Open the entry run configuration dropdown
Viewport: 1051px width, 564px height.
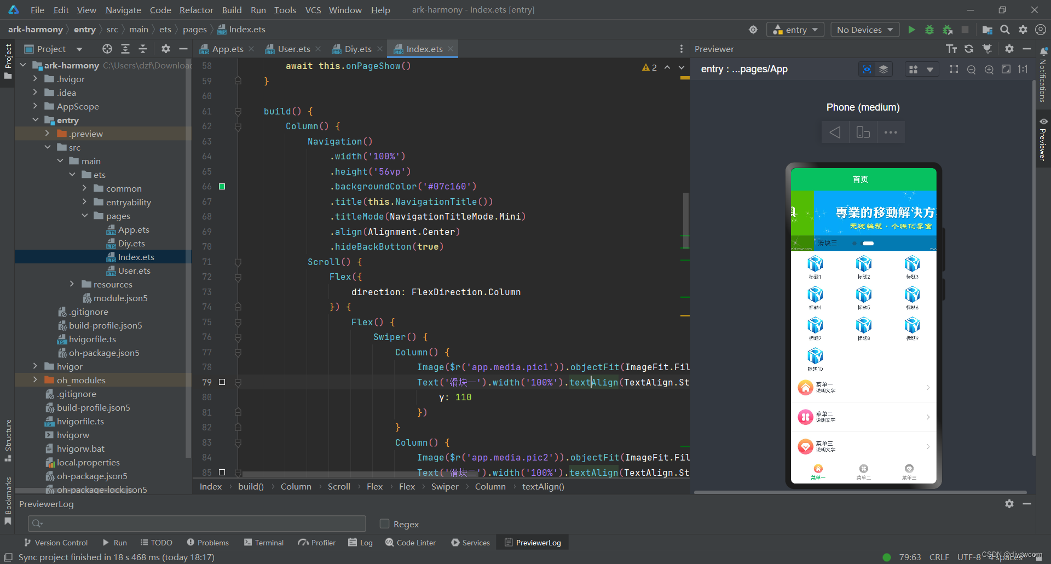pyautogui.click(x=795, y=30)
